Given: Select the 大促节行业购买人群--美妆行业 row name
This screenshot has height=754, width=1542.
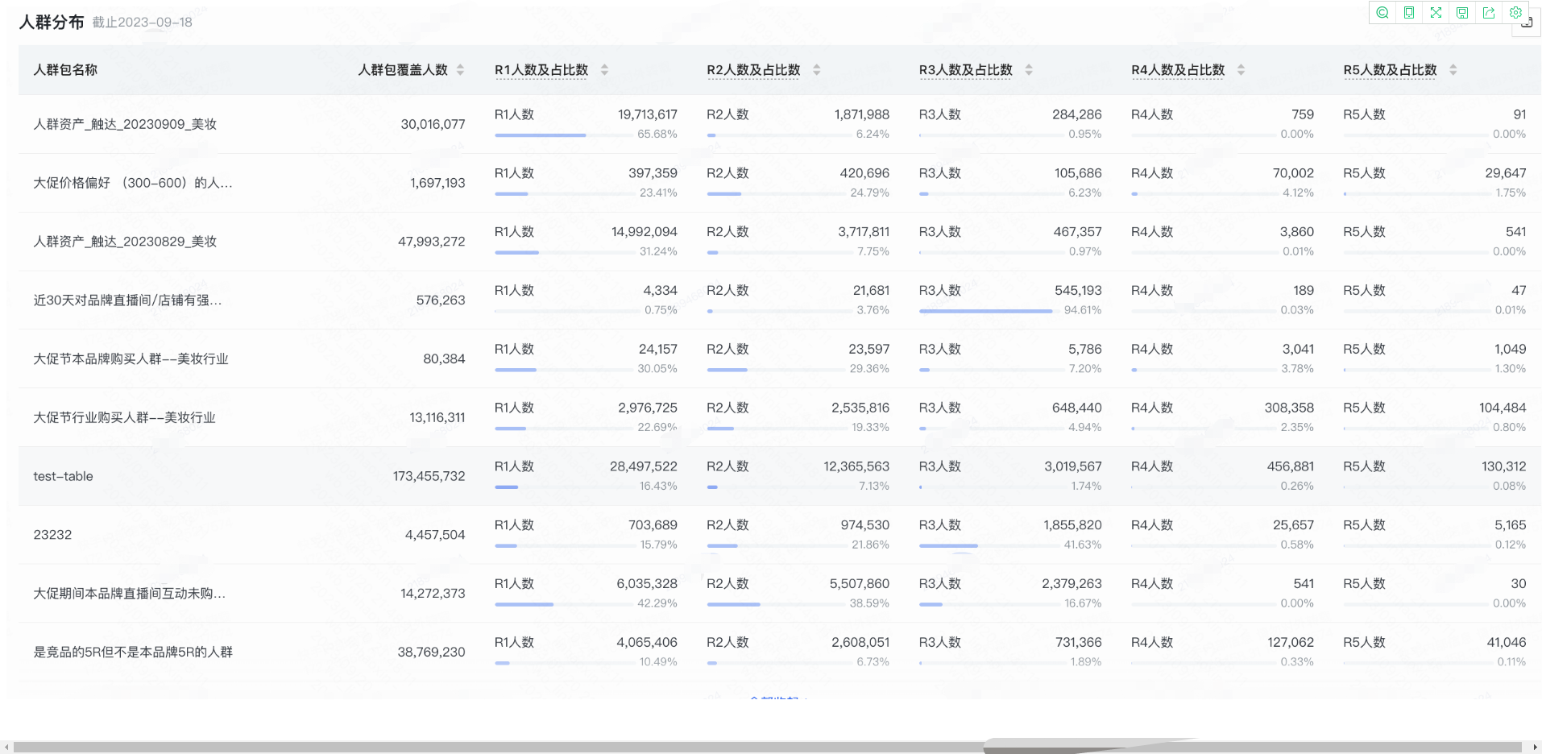Looking at the screenshot, I should (x=124, y=417).
